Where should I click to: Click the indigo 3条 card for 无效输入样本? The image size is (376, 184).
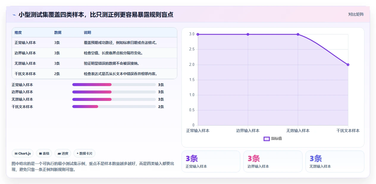pyautogui.click(x=335, y=161)
